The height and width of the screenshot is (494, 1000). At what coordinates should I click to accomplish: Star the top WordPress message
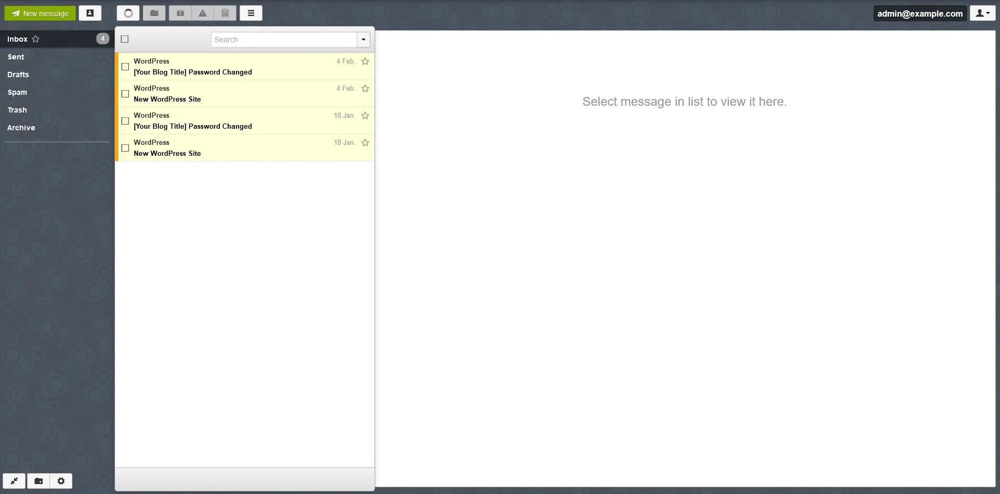click(365, 61)
